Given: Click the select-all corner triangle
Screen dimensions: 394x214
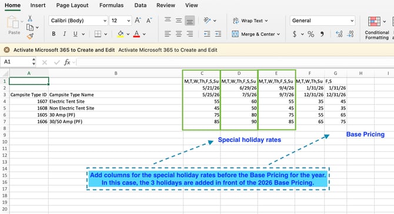Looking at the screenshot, I should (5, 73).
